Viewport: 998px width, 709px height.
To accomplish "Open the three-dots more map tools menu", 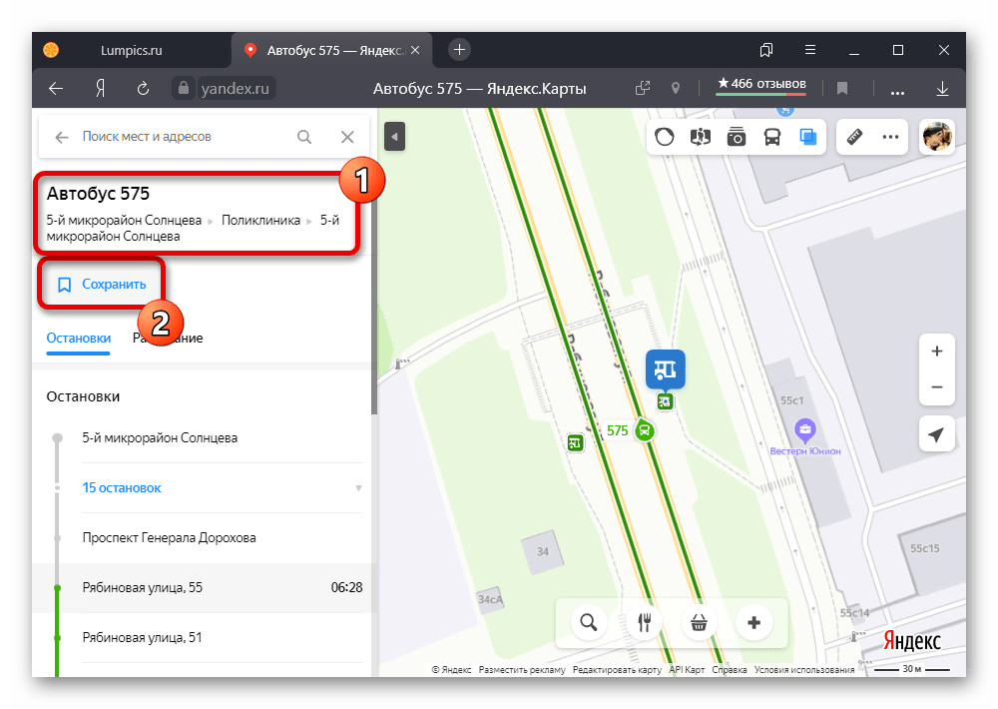I will 889,137.
